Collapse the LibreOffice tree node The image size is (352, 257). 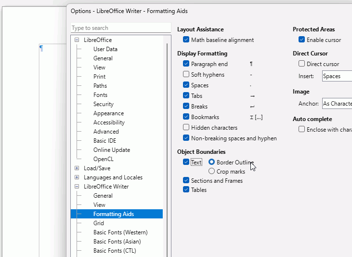(77, 40)
